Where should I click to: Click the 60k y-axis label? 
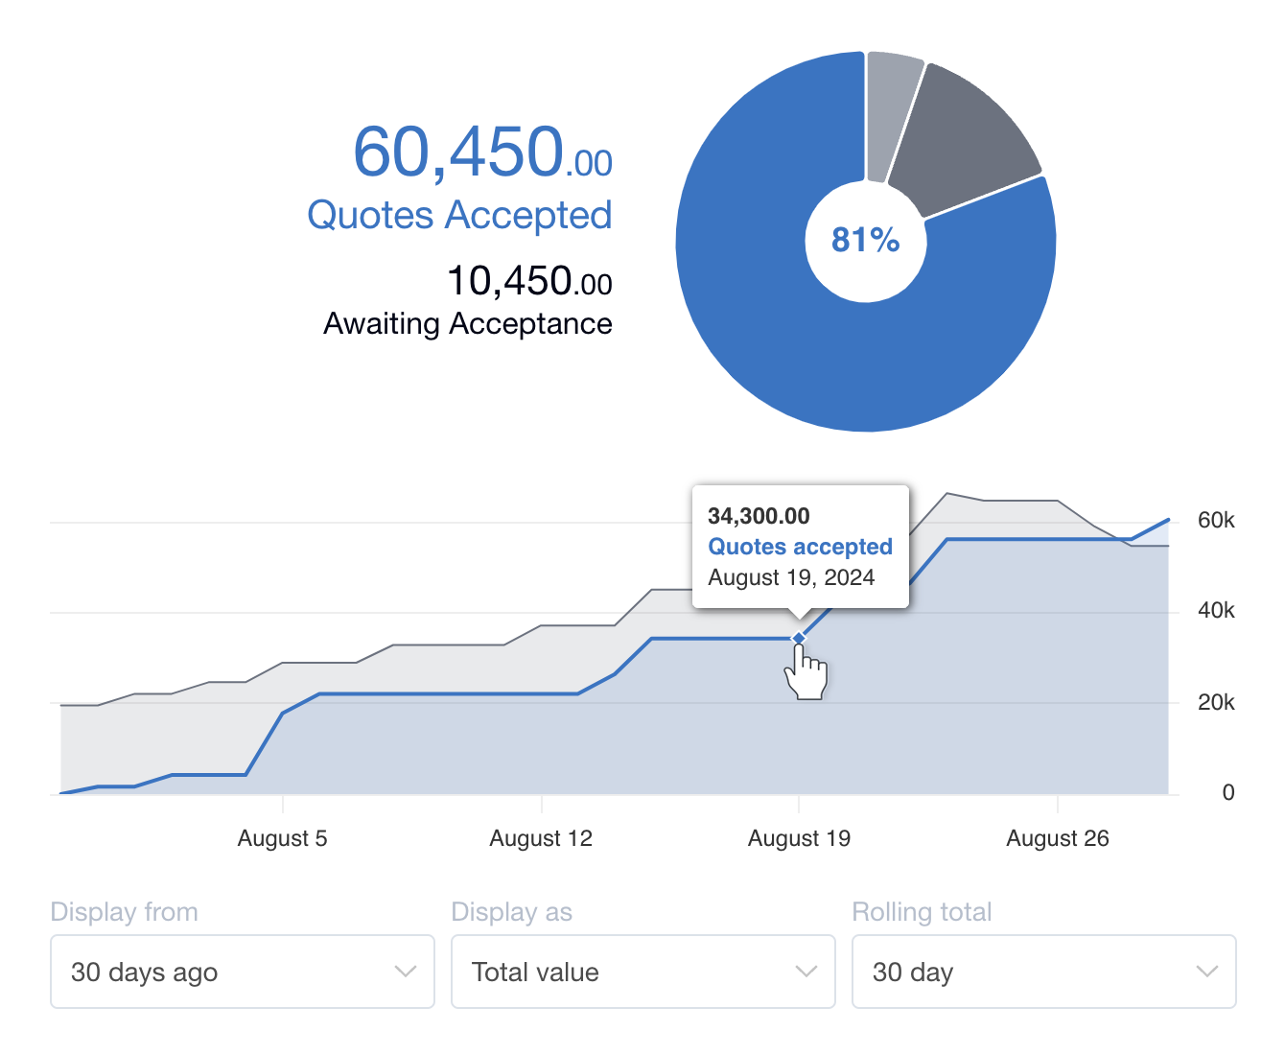coord(1216,521)
